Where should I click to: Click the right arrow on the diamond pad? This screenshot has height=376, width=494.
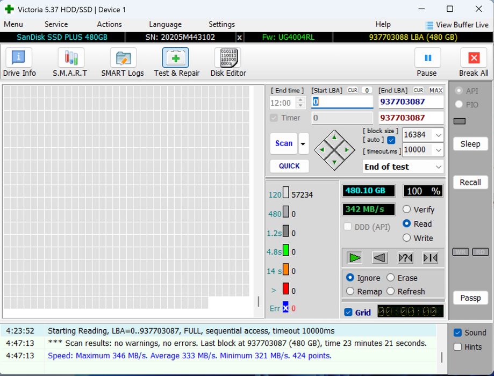[x=347, y=150]
